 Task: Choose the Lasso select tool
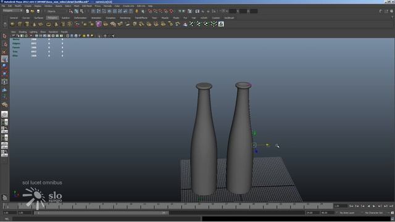coord(4,44)
